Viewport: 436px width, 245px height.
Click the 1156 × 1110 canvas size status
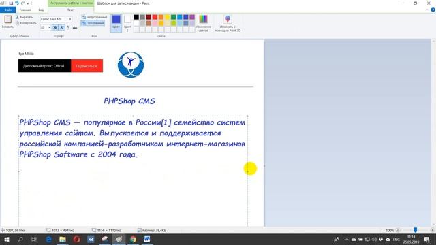pos(106,230)
